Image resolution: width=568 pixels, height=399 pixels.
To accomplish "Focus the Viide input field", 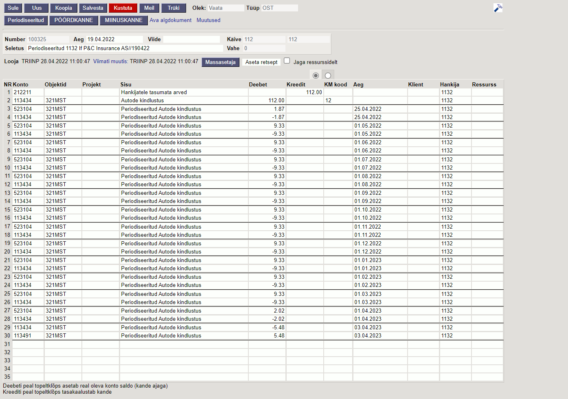I will [191, 39].
